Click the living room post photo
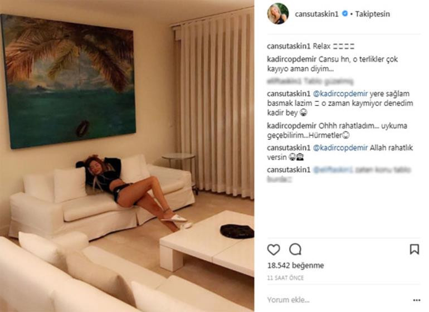Viewport: 429px width, 312px height. (x=127, y=156)
